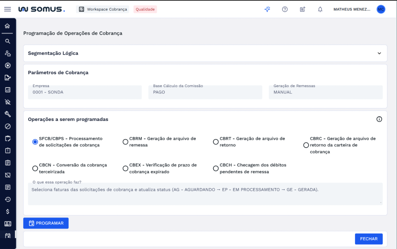Open the hamburger navigation menu
This screenshot has height=249, width=397.
(x=7, y=9)
